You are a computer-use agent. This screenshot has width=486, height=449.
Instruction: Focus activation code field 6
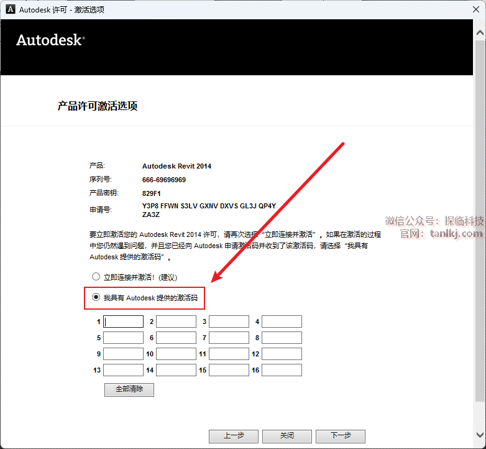(x=176, y=338)
